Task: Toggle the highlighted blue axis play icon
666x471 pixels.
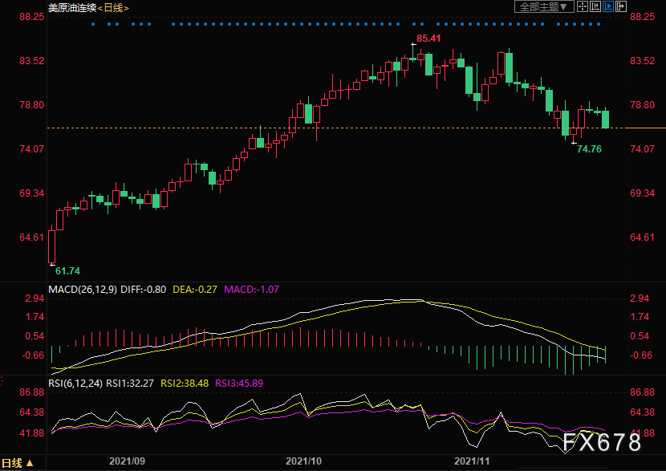Action: (x=607, y=6)
